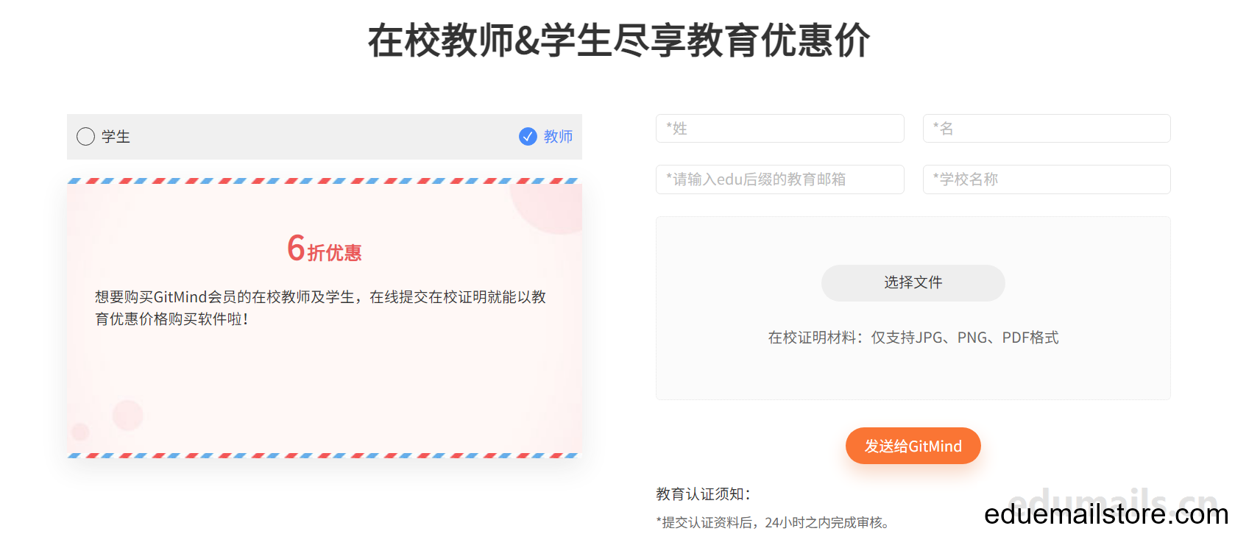Click the 选择文件 button
1235x534 pixels.
click(x=913, y=283)
